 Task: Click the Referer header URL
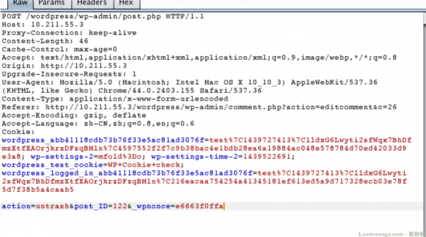(221, 107)
